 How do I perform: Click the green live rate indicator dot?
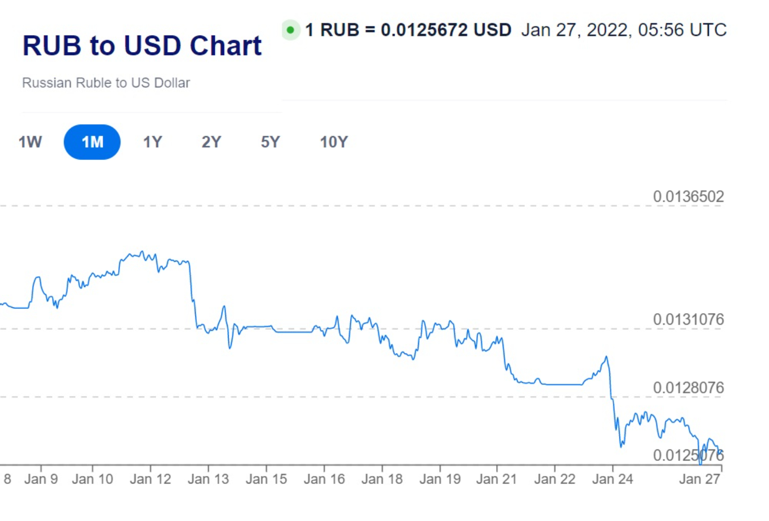(x=290, y=30)
